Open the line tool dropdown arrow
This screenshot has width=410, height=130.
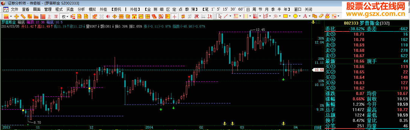click(x=230, y=16)
